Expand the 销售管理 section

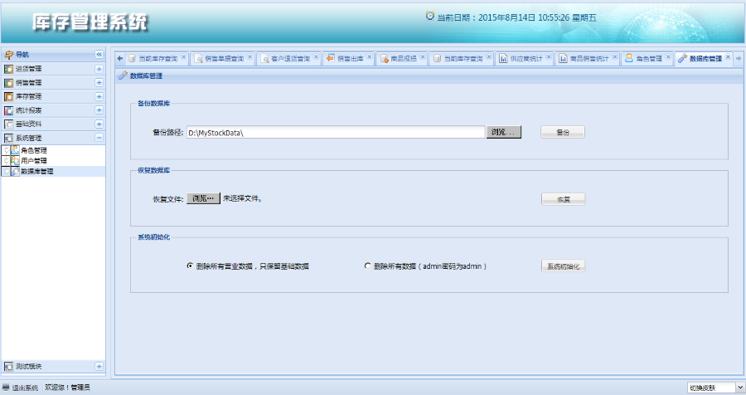click(x=99, y=82)
